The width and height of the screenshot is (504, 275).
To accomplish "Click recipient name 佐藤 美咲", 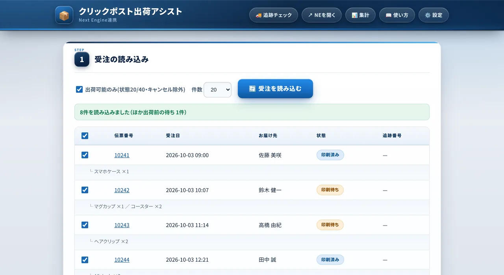I will (x=270, y=155).
